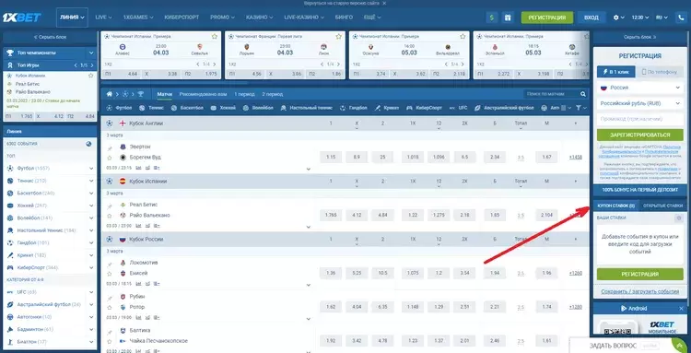Select the По телефону registration tab

click(660, 72)
